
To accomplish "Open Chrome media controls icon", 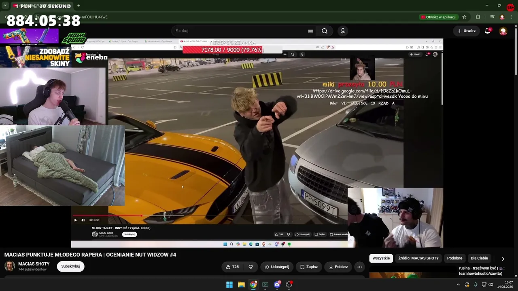I will pyautogui.click(x=492, y=17).
